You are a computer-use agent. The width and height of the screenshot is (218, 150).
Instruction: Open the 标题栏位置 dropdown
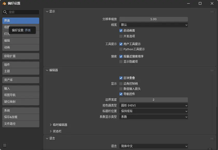pyautogui.click(x=154, y=111)
